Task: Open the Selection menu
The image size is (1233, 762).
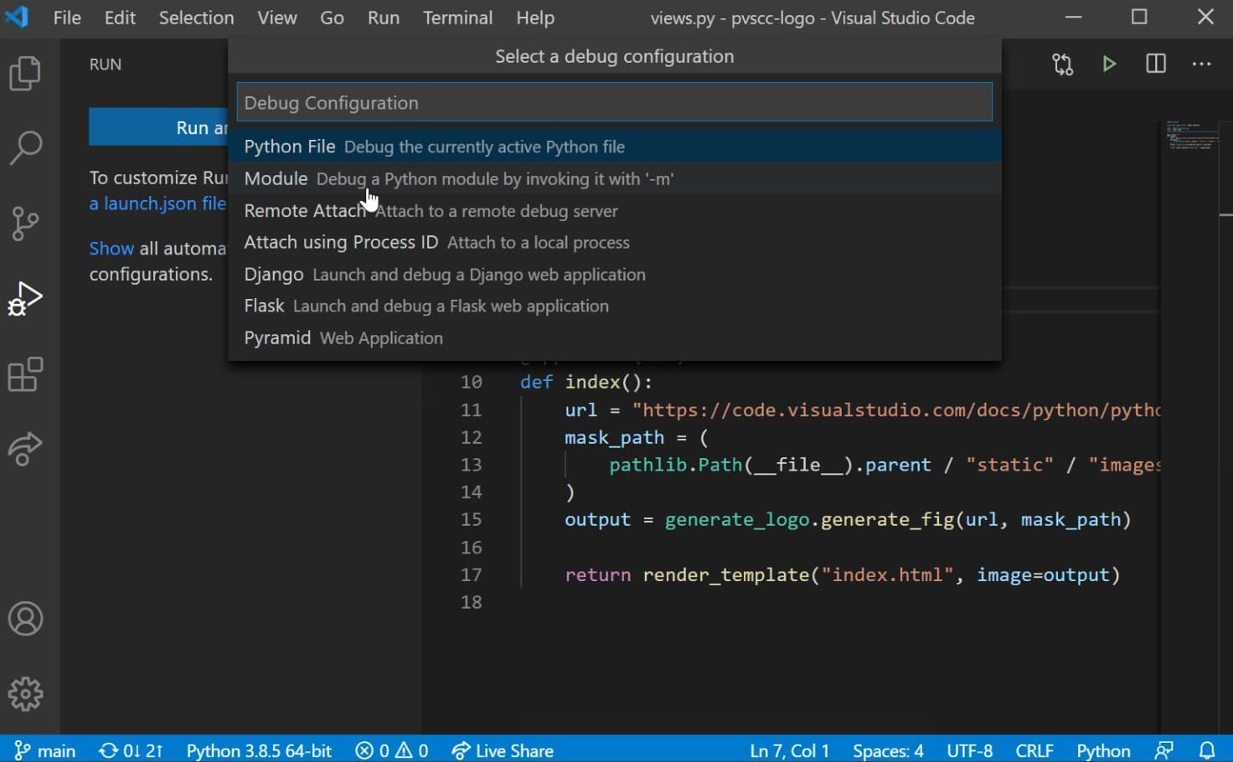Action: pyautogui.click(x=197, y=18)
